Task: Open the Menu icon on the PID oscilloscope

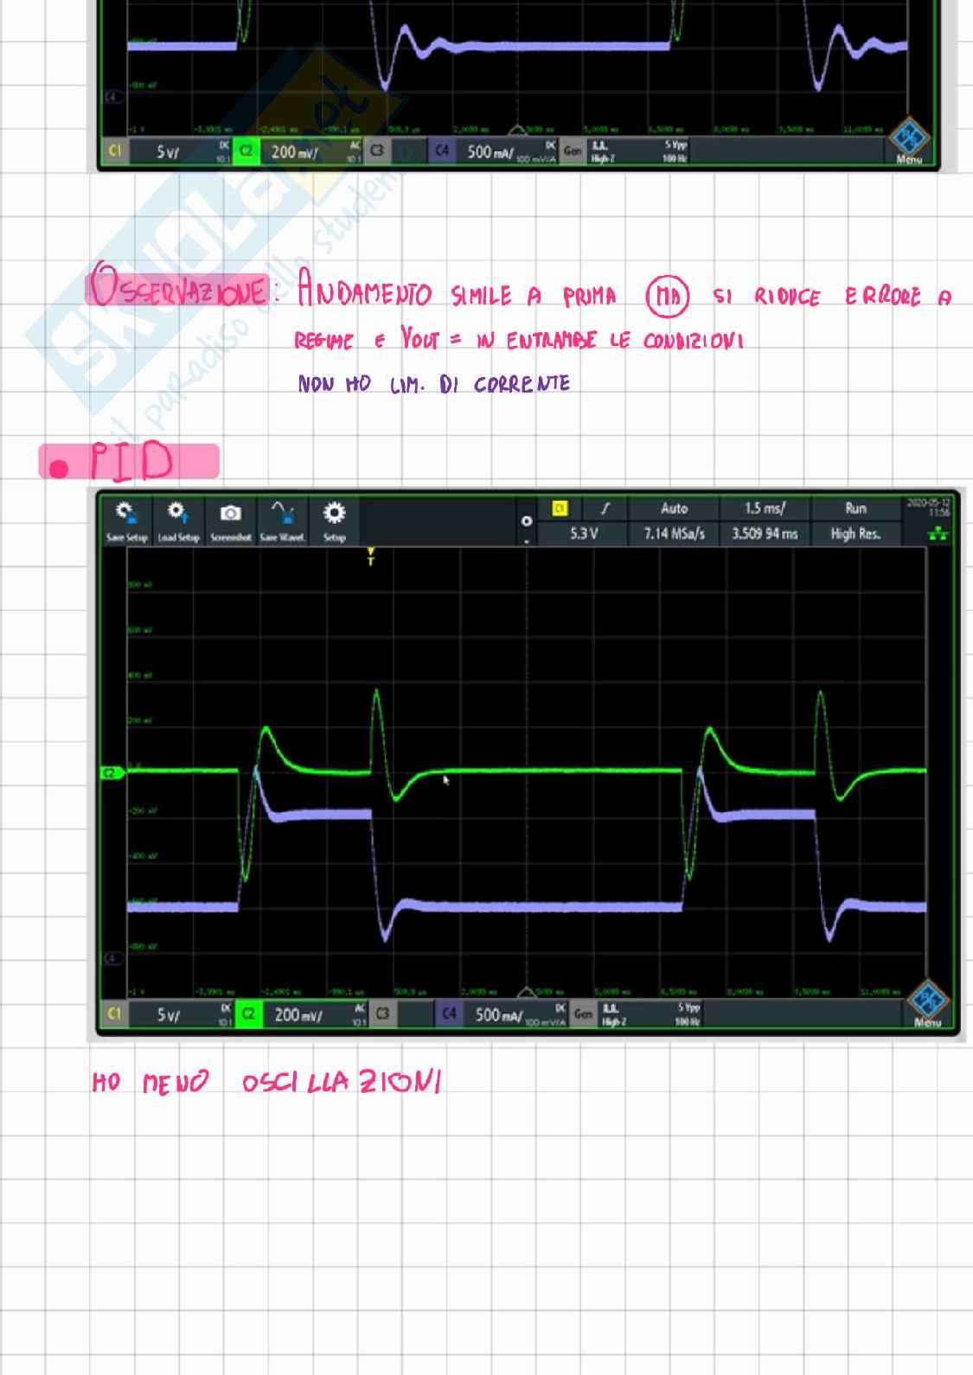Action: [x=927, y=1006]
